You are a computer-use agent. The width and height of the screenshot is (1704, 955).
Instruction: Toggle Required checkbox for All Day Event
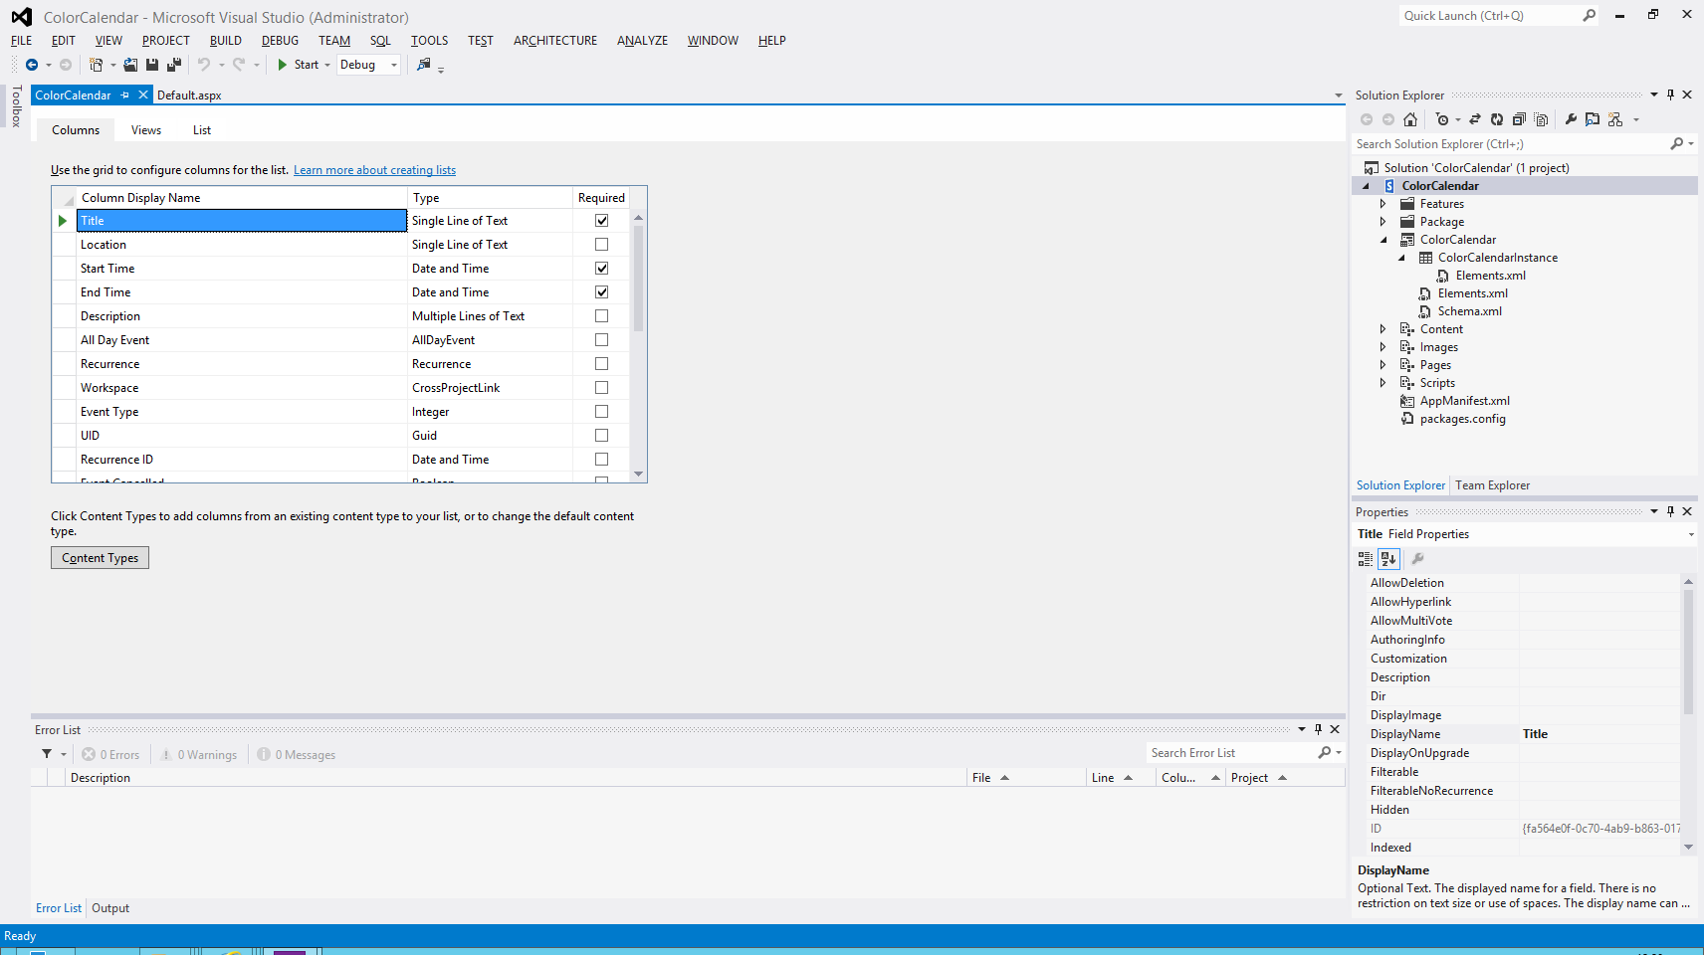coord(601,340)
